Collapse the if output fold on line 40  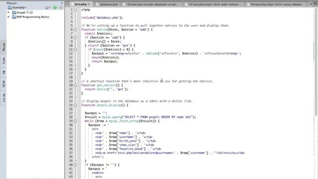pyautogui.click(x=75, y=165)
